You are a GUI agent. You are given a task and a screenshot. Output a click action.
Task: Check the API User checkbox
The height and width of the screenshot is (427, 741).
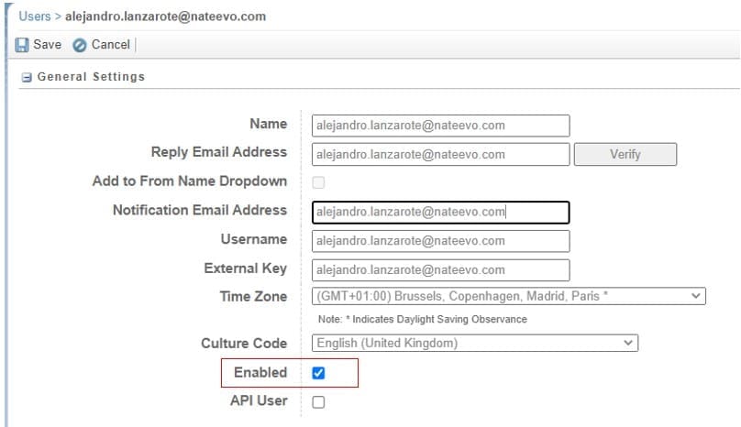pyautogui.click(x=318, y=401)
